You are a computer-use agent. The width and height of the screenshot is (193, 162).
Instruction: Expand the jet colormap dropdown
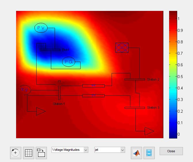coord(110,150)
